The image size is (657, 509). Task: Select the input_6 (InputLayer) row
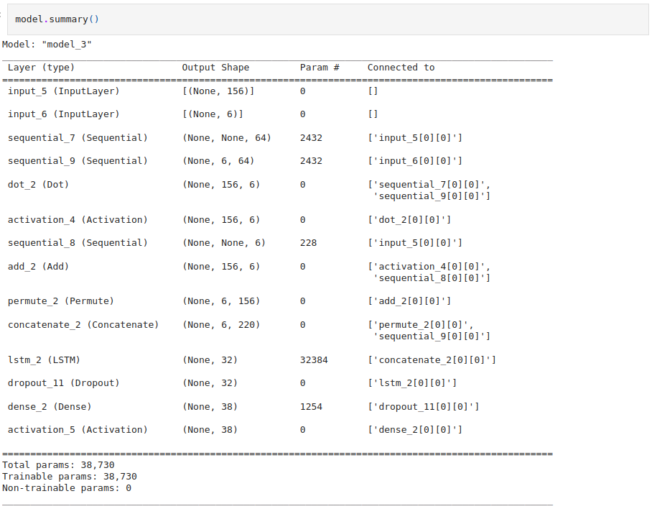65,114
